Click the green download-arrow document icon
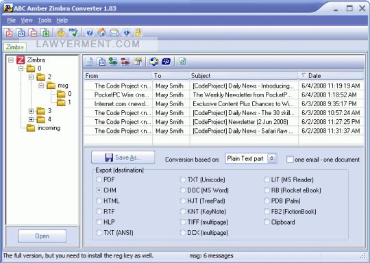This screenshot has height=263, width=370. [45, 33]
